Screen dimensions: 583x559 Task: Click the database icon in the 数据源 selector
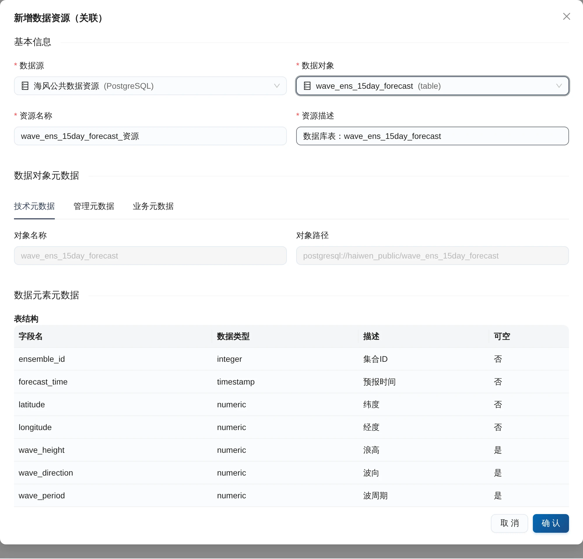click(25, 86)
